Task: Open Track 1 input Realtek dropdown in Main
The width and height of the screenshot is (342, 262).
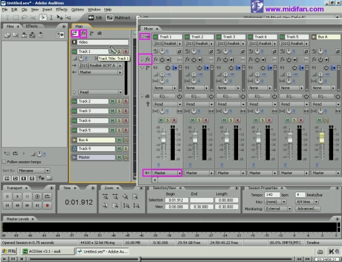Action: click(101, 65)
